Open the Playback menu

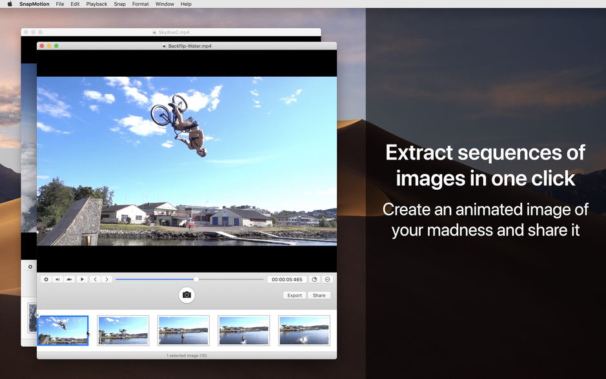pyautogui.click(x=96, y=4)
